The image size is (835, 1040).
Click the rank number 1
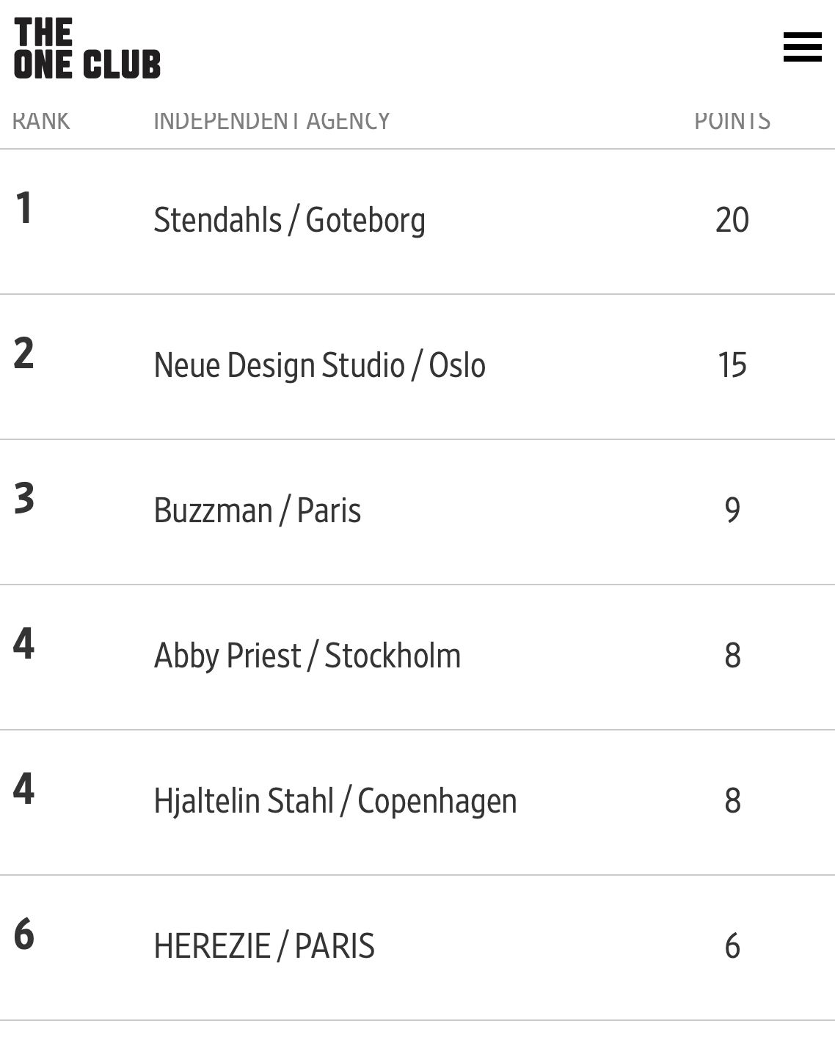pyautogui.click(x=24, y=208)
